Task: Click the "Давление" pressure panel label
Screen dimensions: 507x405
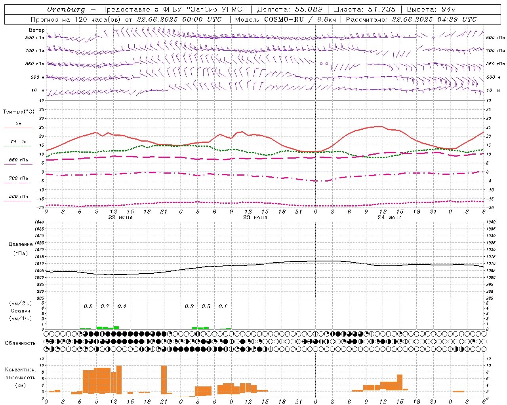Action: (x=21, y=244)
